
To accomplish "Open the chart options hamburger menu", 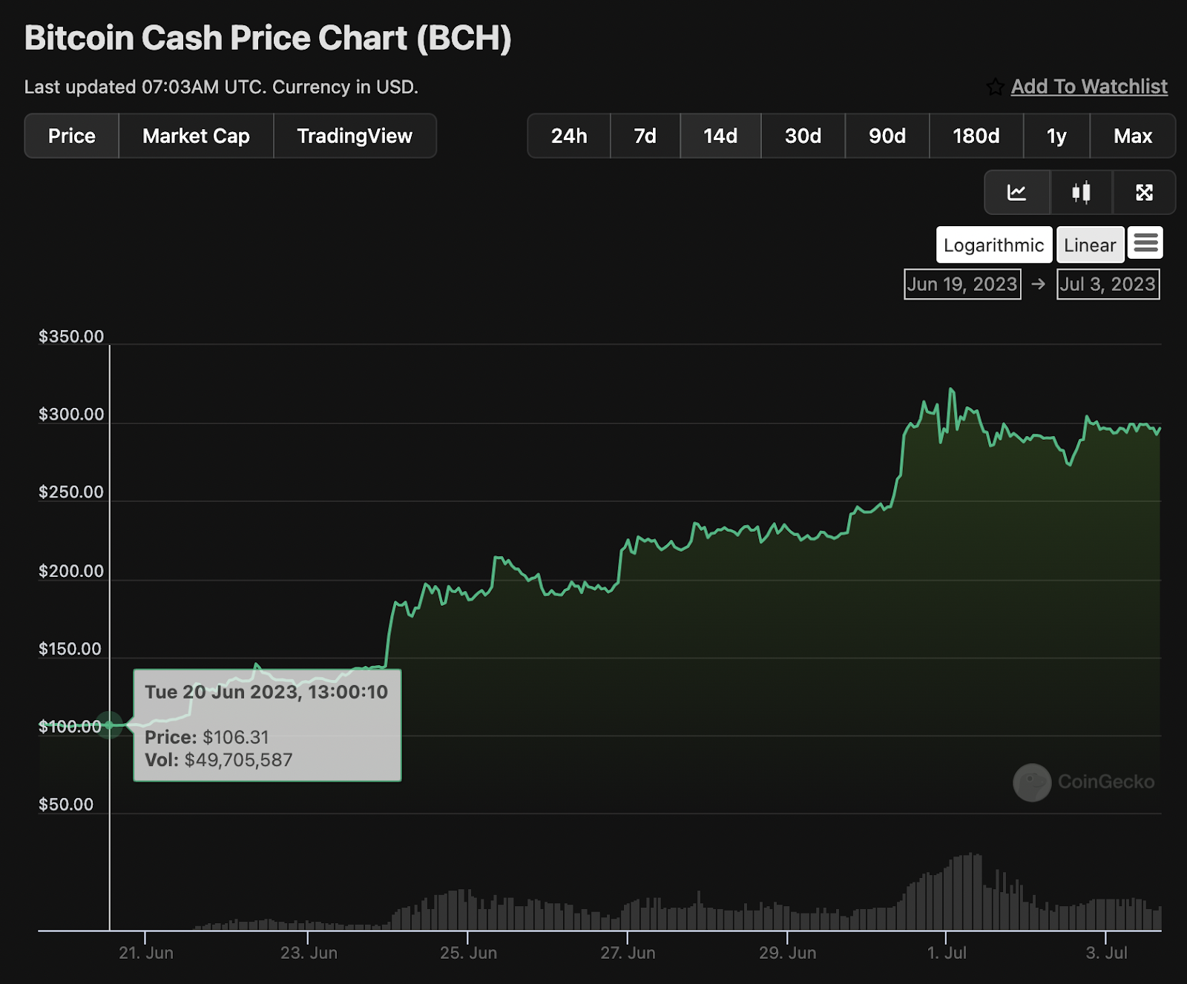I will coord(1145,243).
